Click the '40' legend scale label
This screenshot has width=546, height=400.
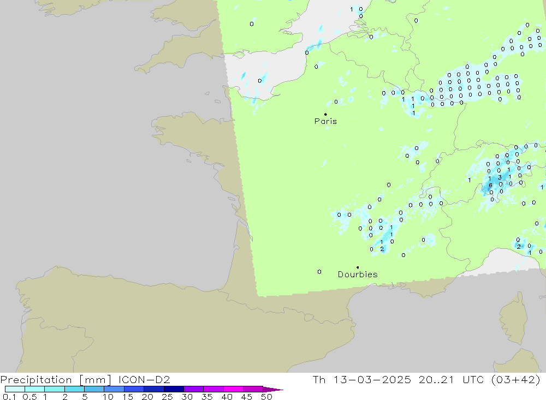(227, 397)
